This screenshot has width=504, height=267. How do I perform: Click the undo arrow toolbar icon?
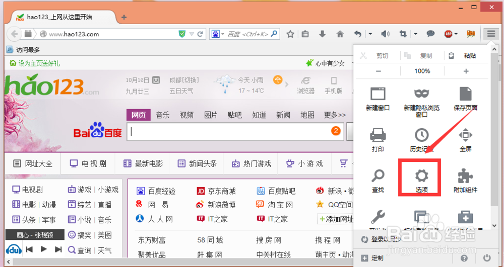tap(358, 34)
